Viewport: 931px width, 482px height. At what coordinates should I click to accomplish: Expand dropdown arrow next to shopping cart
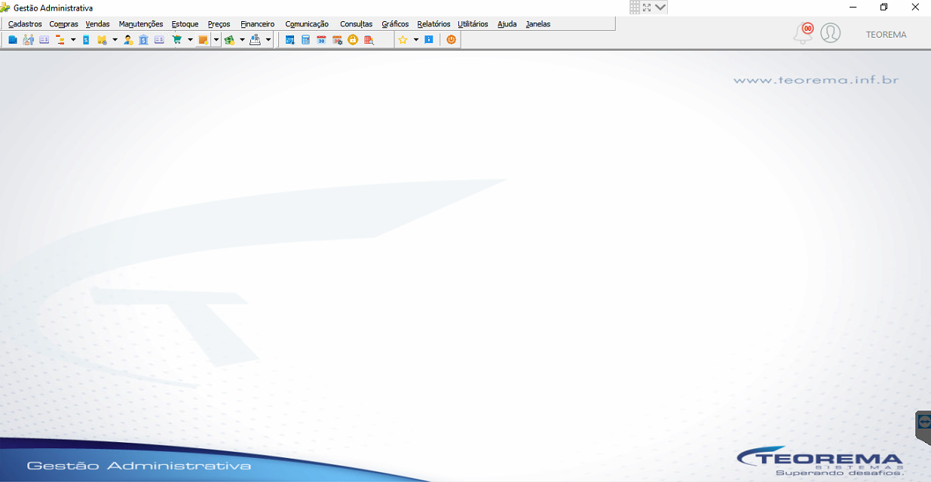190,40
